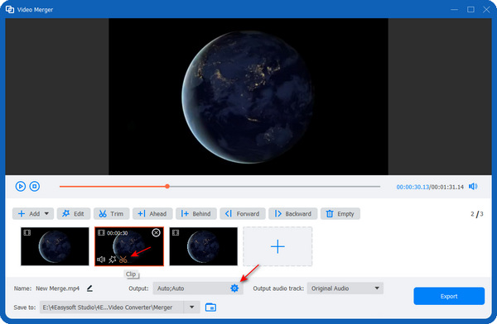Image resolution: width=497 pixels, height=324 pixels.
Task: Minimize the Video Merger window
Action: 454,9
